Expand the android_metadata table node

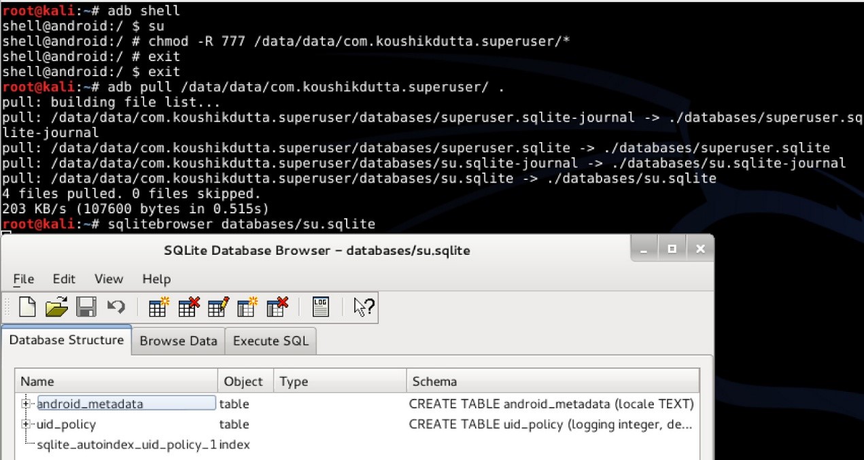(27, 404)
